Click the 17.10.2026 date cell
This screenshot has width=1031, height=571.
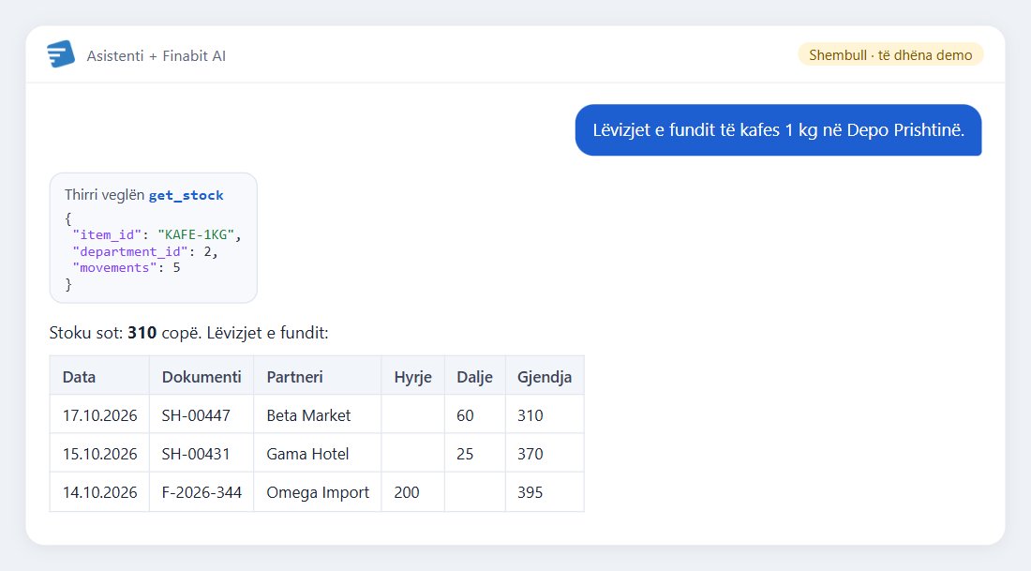point(99,414)
